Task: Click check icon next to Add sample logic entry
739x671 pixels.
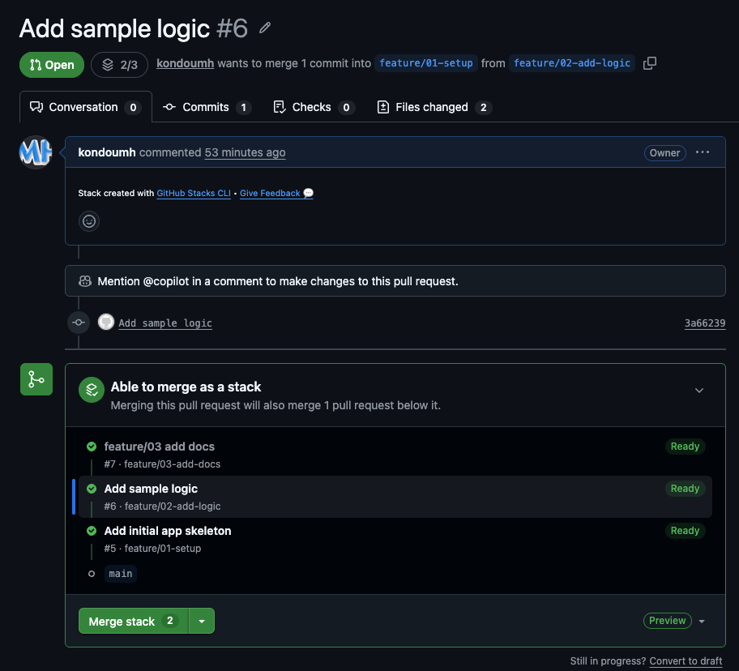Action: (92, 489)
